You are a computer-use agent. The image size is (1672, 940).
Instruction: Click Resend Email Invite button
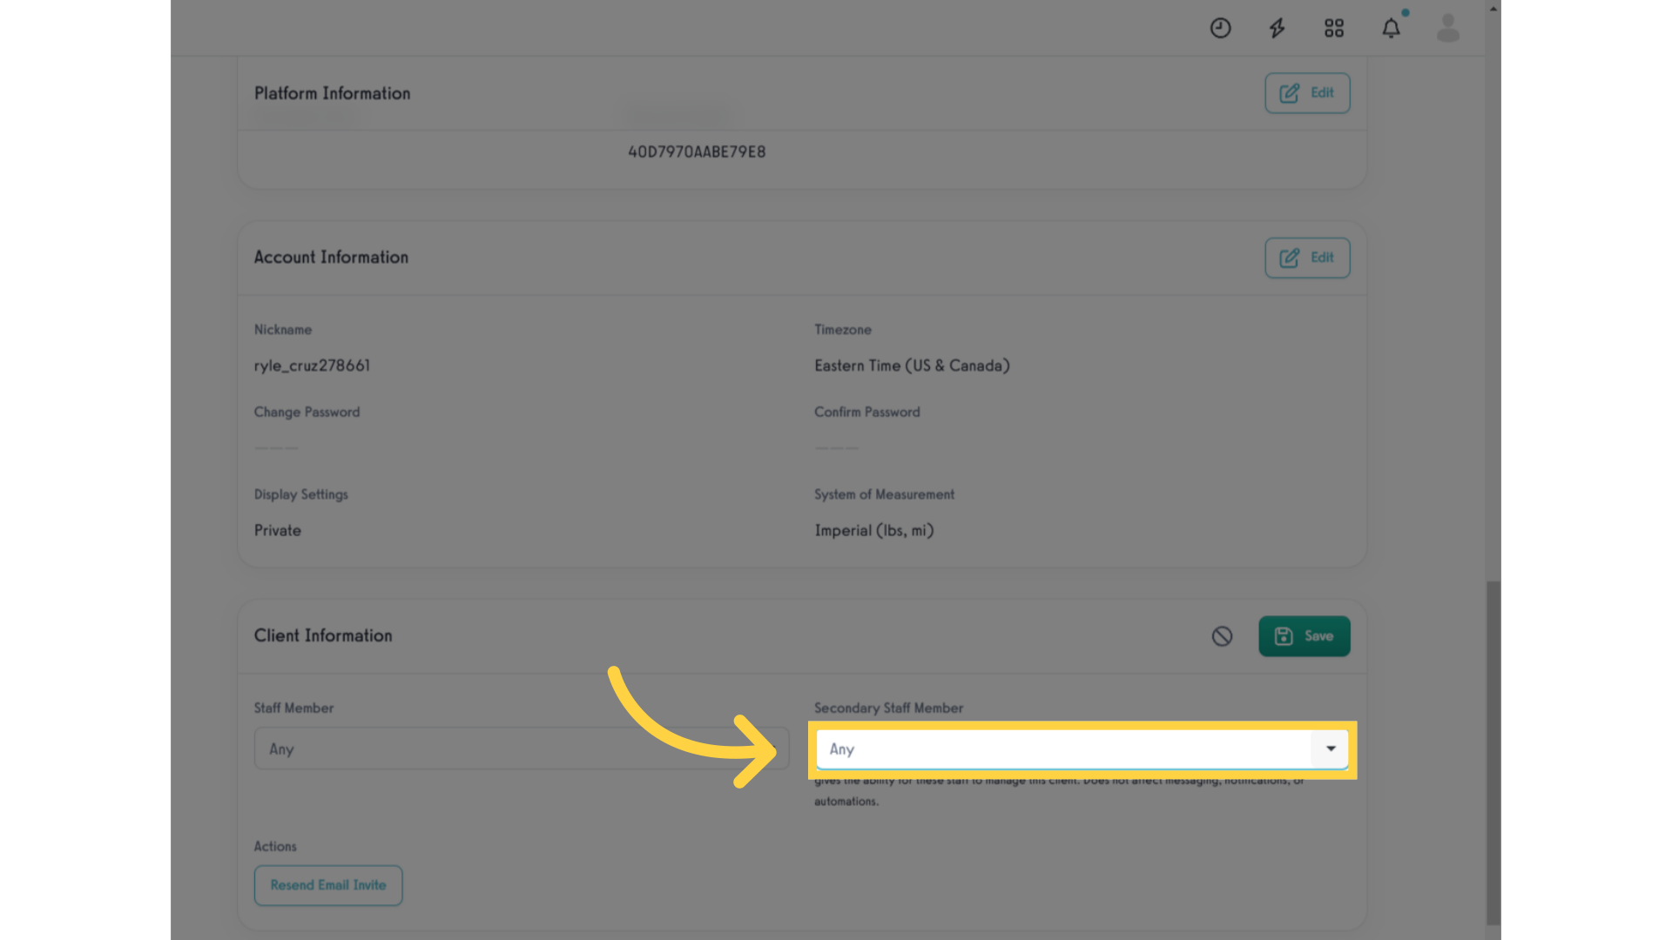(327, 885)
